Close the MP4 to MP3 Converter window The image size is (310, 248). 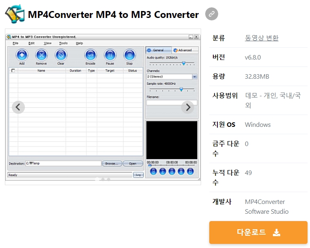pos(196,37)
